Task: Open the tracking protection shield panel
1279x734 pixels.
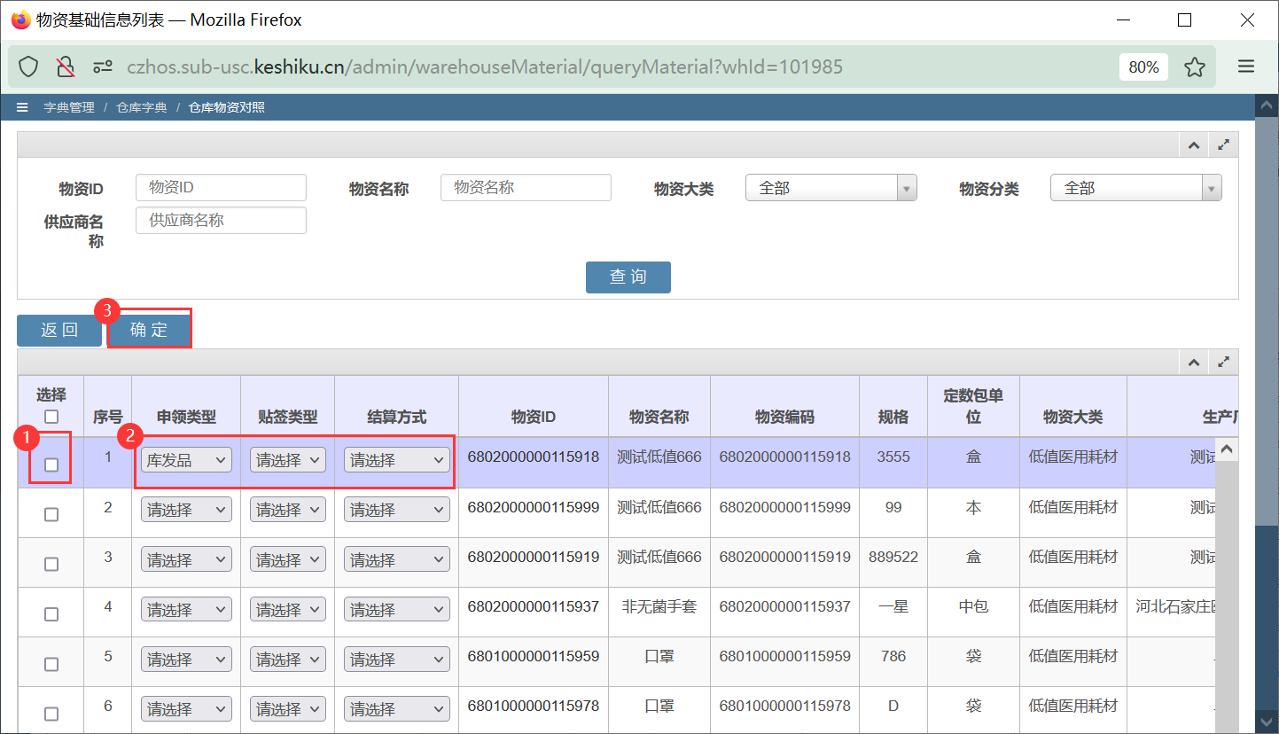Action: (28, 66)
